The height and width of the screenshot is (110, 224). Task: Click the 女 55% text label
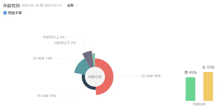pyautogui.click(x=208, y=67)
